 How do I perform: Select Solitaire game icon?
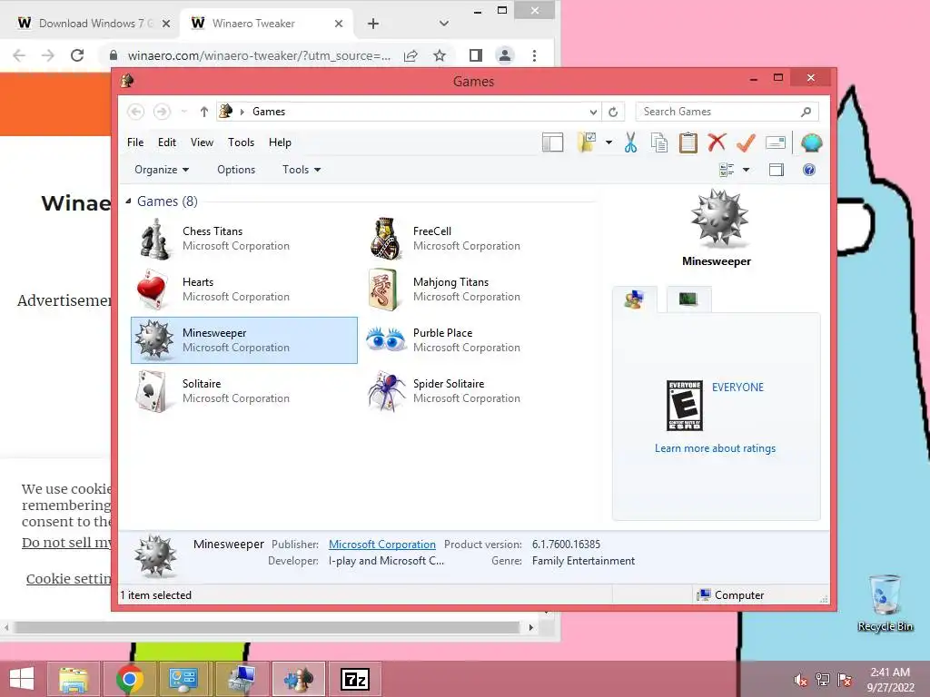tap(152, 391)
